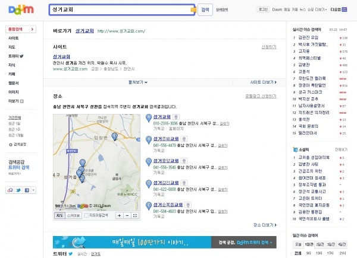357x258 pixels.
Task: Zoom out the map with minus button
Action: click(x=127, y=215)
